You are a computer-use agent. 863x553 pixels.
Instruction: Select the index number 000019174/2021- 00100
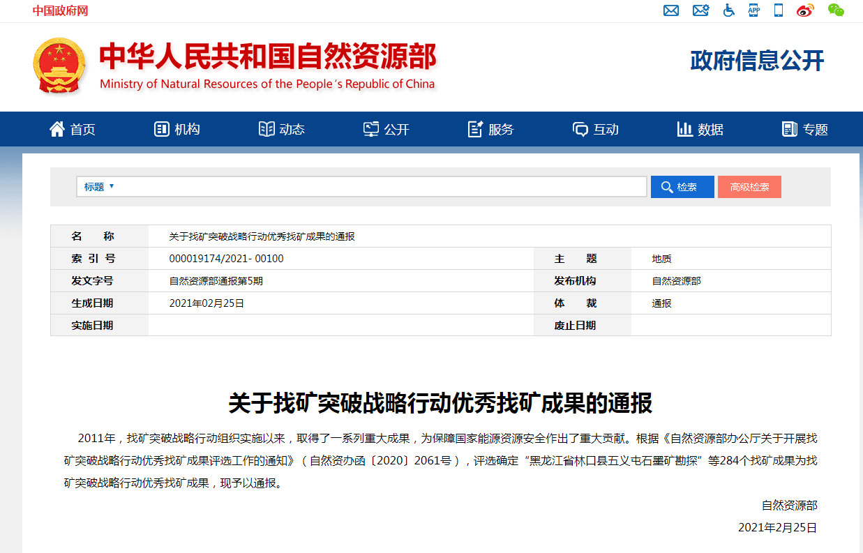click(227, 259)
